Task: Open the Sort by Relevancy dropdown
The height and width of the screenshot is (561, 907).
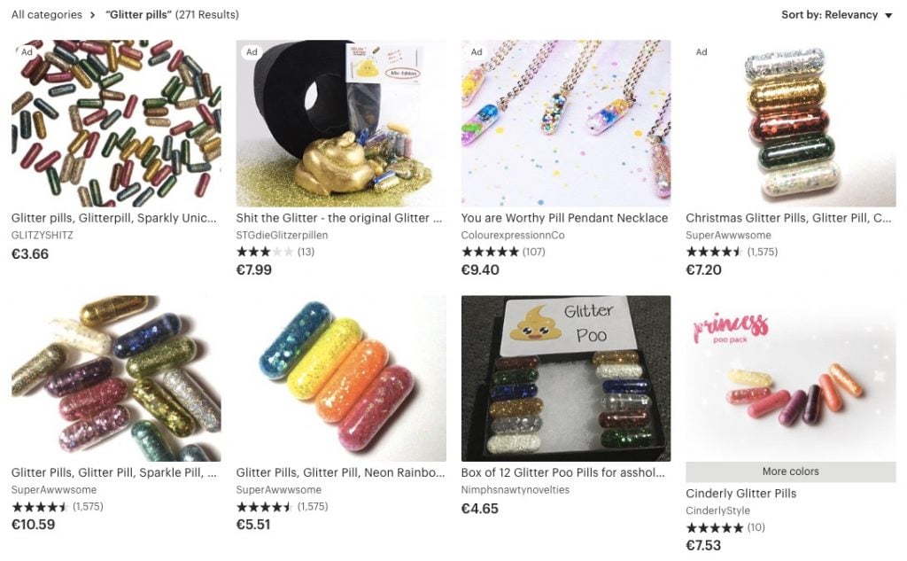Action: click(x=836, y=15)
